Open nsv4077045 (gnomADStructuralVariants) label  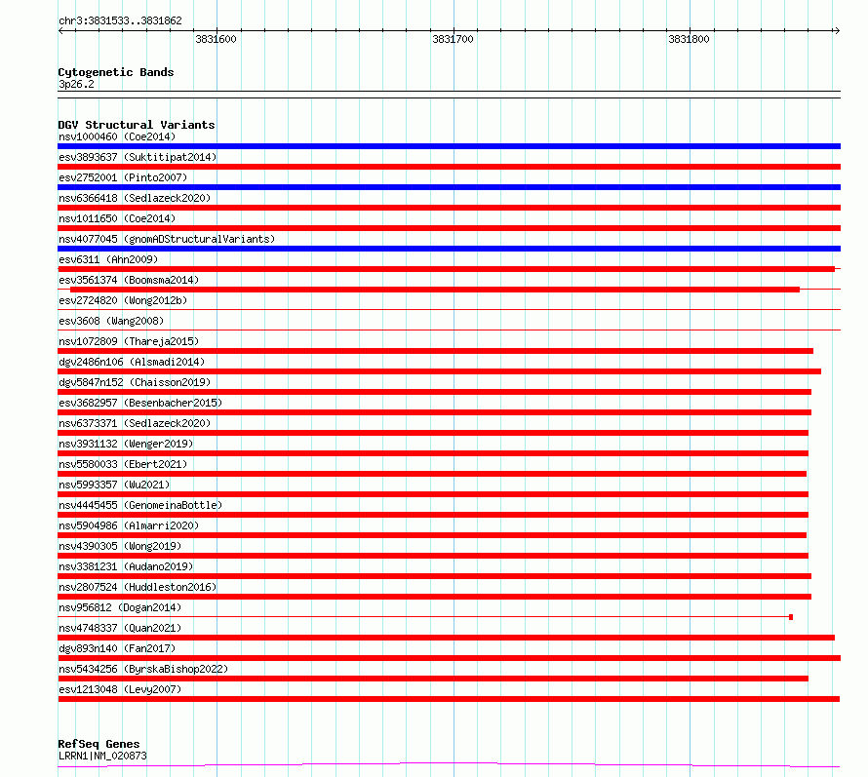click(x=167, y=239)
